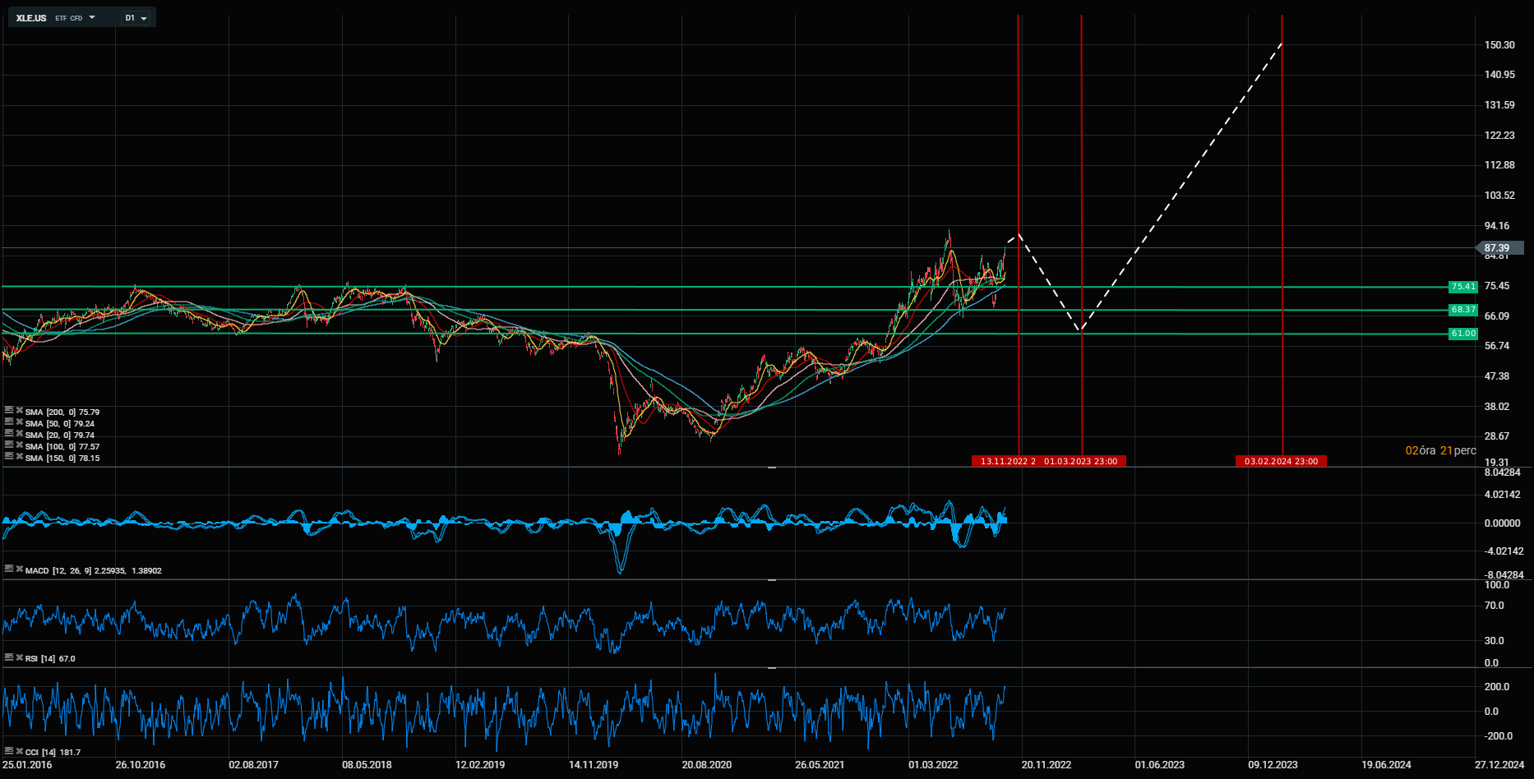Click the current price 87.39 tag
This screenshot has width=1534, height=779.
[x=1495, y=248]
